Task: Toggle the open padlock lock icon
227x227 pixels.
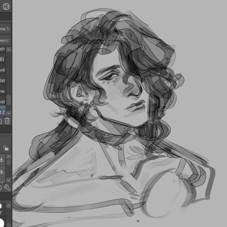Action: point(6,148)
